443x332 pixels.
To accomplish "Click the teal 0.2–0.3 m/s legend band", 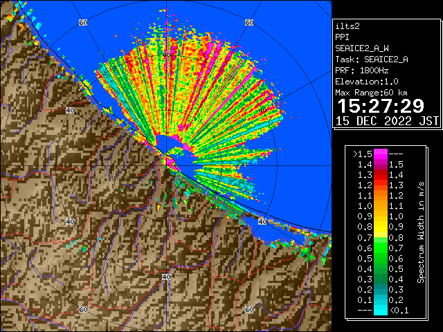I will coord(381,289).
